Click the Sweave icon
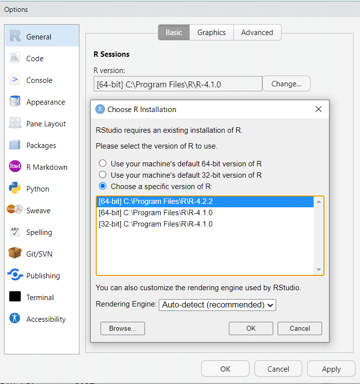This screenshot has height=384, width=360. coord(15,209)
